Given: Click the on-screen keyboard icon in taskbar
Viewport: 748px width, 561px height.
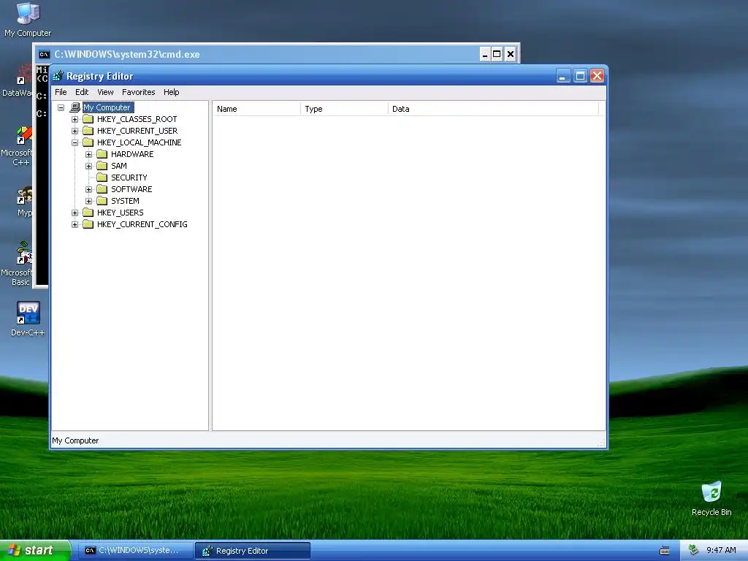Looking at the screenshot, I should click(x=665, y=551).
